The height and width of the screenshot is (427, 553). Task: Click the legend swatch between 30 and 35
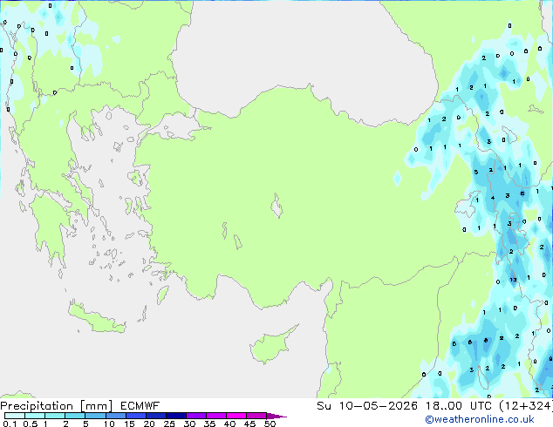click(195, 416)
